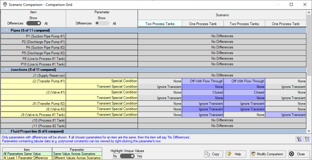Collapse the Pipes group
312x160 pixels.
[x=7, y=30]
